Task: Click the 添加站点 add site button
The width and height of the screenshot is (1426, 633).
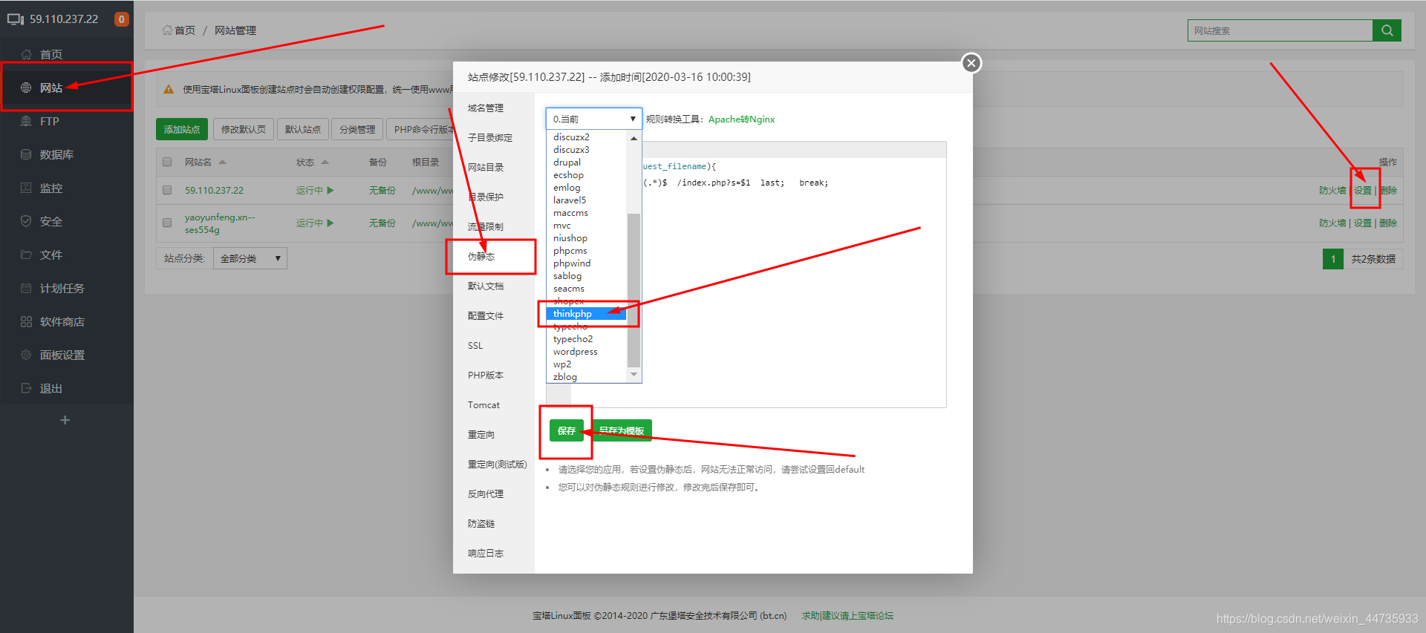Action: point(182,129)
